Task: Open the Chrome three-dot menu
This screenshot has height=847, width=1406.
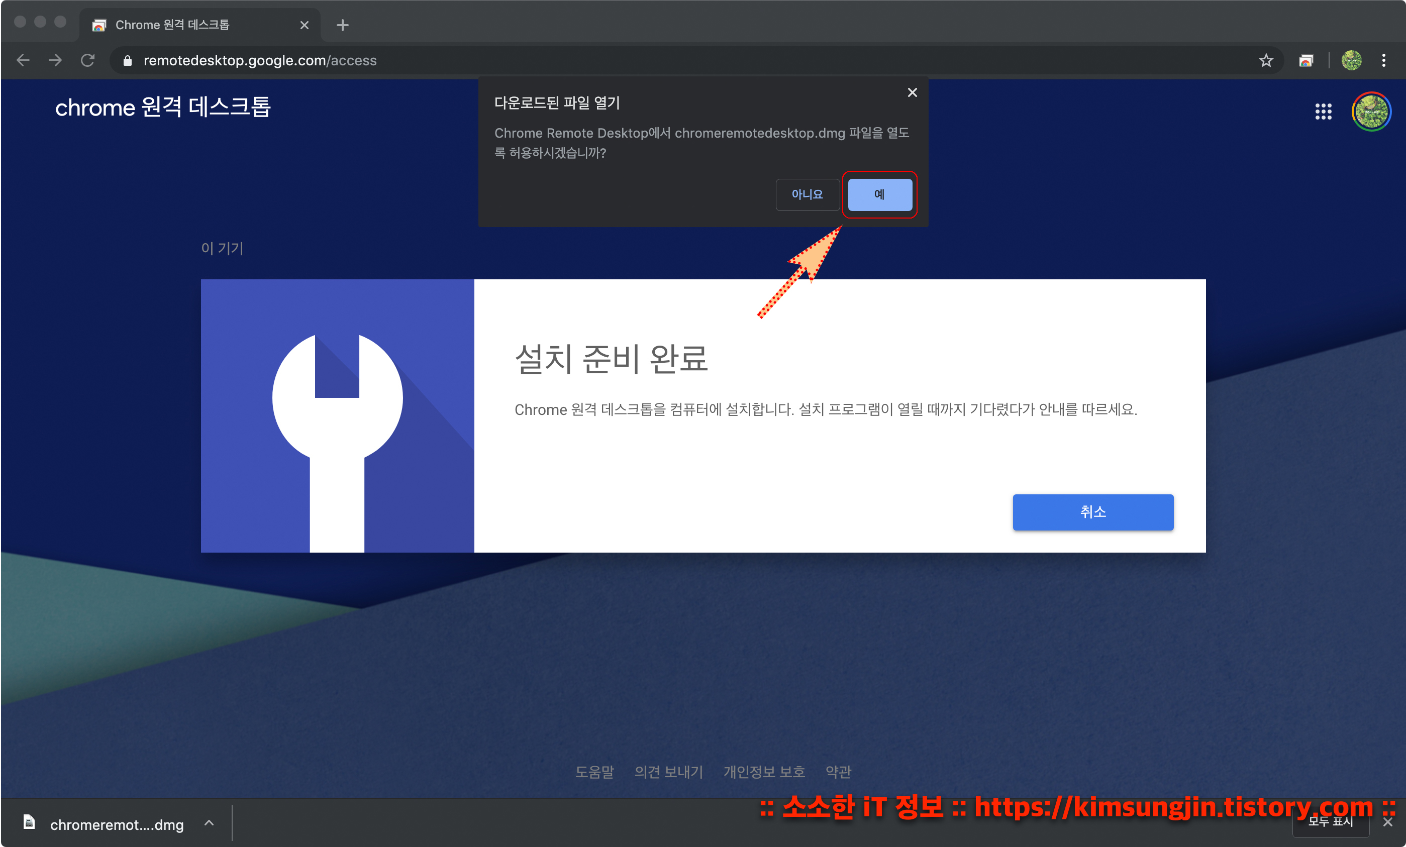Action: coord(1384,60)
